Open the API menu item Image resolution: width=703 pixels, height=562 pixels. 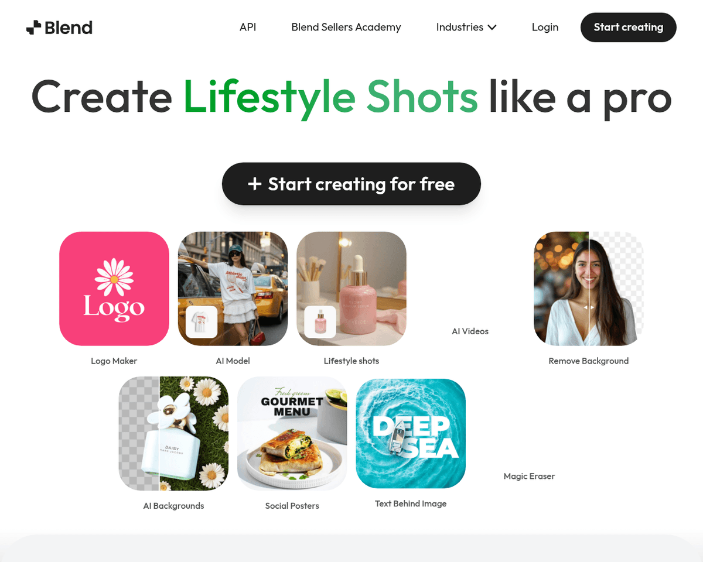(x=248, y=28)
